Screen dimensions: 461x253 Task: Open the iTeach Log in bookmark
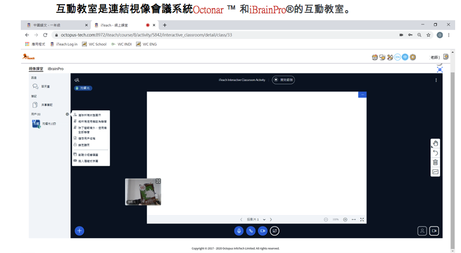[x=64, y=44]
